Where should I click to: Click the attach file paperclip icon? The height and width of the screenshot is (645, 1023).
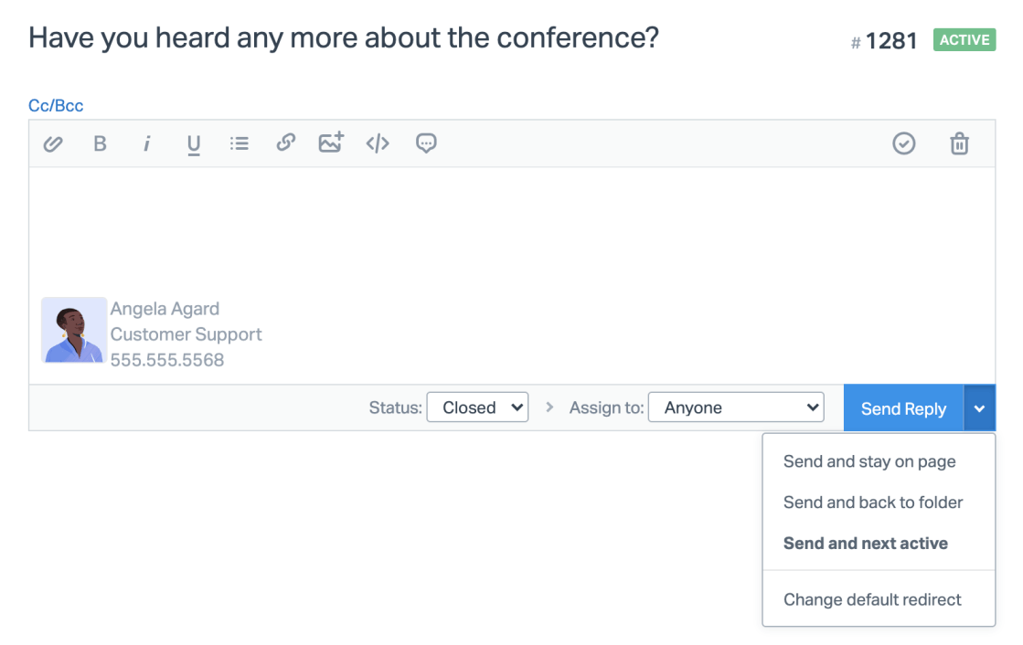[53, 143]
